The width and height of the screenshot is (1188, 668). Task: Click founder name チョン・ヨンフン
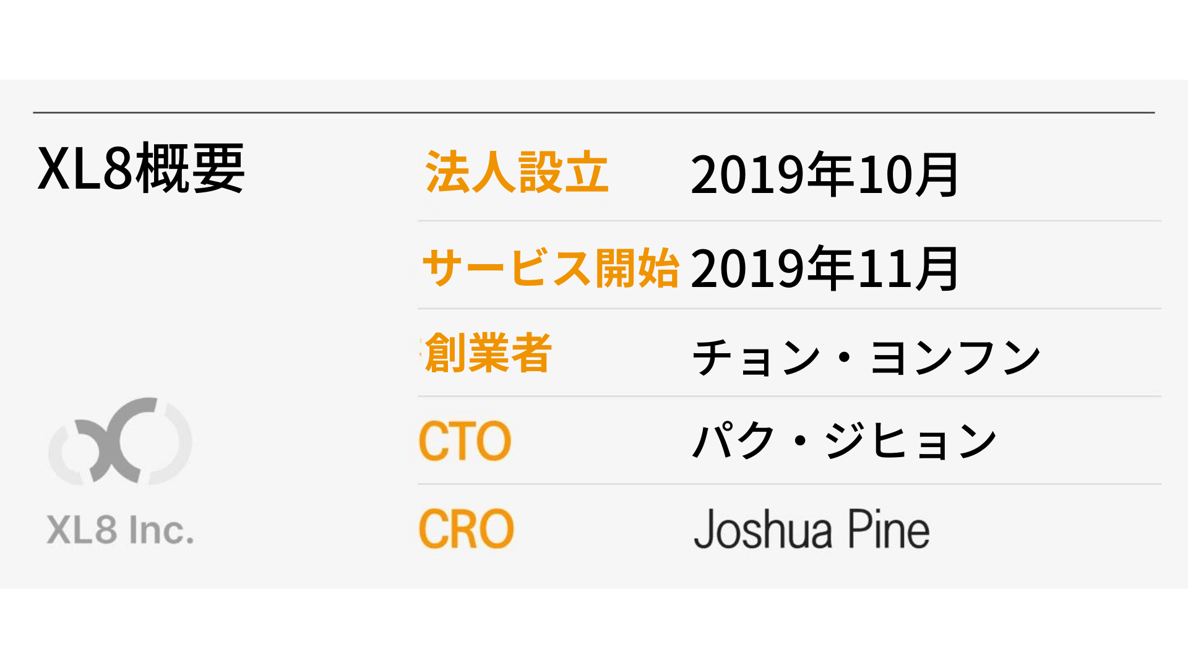[866, 358]
